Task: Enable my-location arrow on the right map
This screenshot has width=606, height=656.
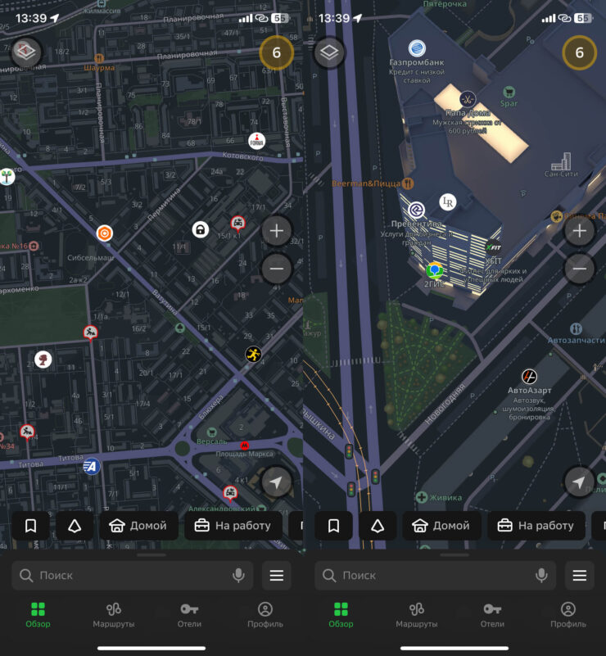Action: [579, 483]
